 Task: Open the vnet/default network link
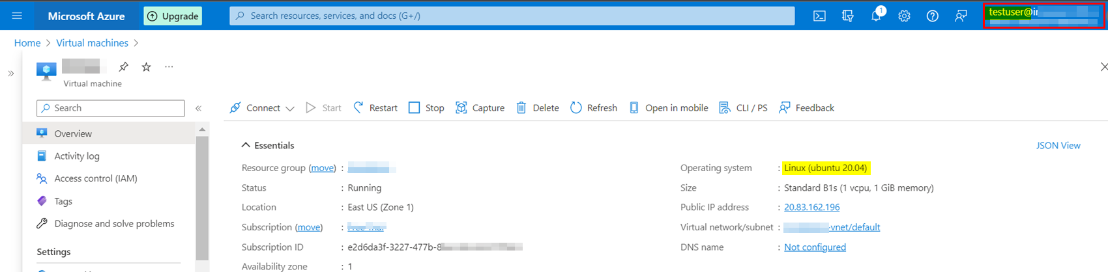pos(832,227)
